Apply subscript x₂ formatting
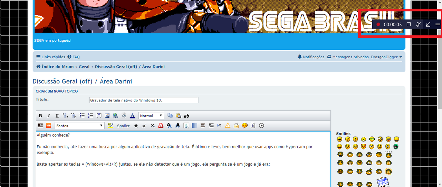This screenshot has height=187, width=442. (153, 126)
